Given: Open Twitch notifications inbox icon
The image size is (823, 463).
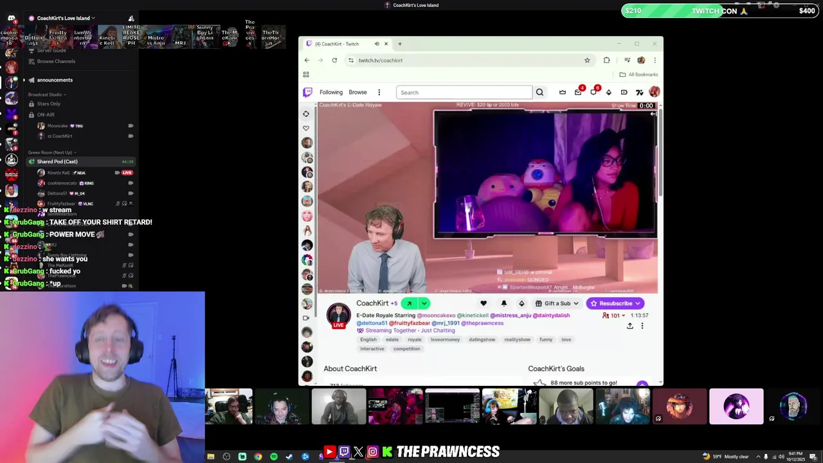Looking at the screenshot, I should point(578,92).
